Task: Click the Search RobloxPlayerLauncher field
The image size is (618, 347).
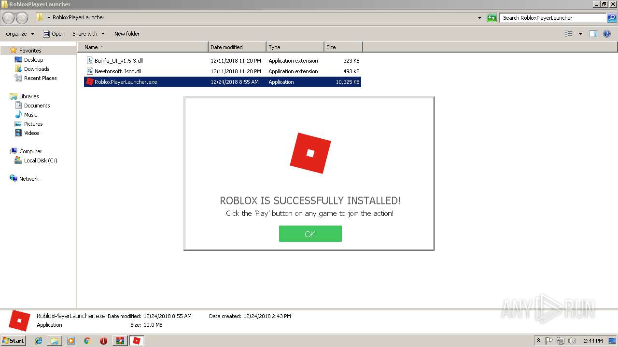Action: click(x=552, y=18)
